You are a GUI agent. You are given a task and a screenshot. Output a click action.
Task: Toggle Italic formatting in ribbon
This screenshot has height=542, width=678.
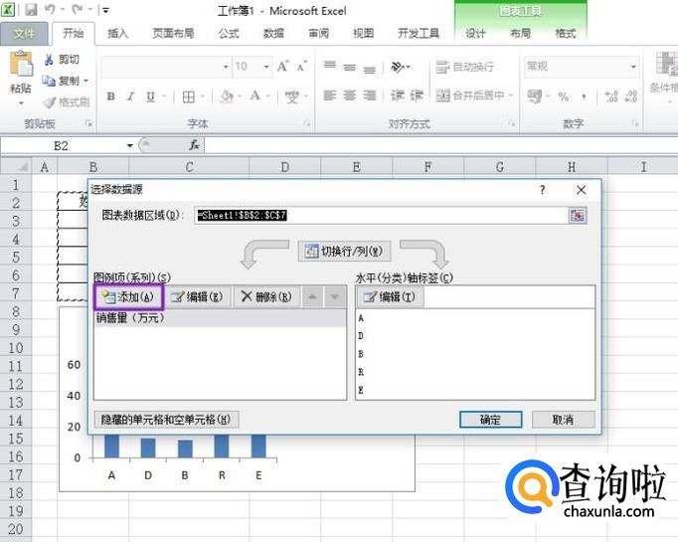131,96
